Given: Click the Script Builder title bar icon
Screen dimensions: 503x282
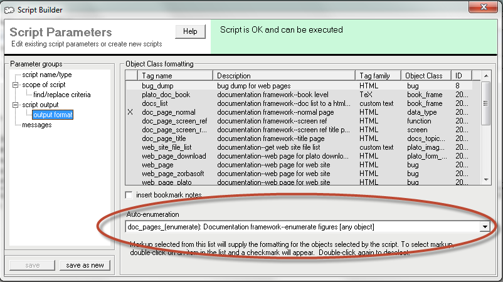Looking at the screenshot, I should pyautogui.click(x=9, y=9).
